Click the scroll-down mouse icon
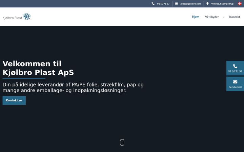This screenshot has width=244, height=152. click(122, 142)
